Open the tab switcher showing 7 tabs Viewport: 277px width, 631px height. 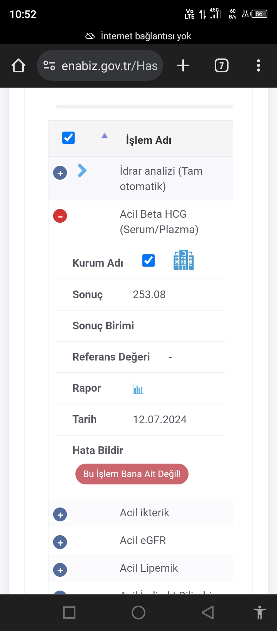click(221, 66)
